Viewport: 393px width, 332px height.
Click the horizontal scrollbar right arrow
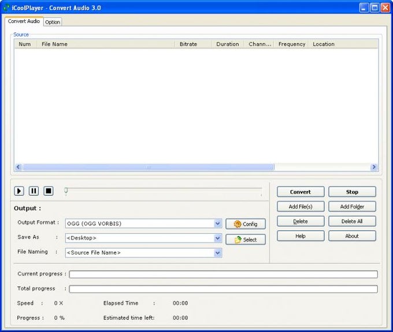[x=374, y=167]
